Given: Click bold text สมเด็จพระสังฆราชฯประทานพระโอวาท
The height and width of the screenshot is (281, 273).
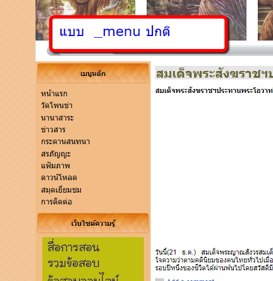Looking at the screenshot, I should pos(214,91).
